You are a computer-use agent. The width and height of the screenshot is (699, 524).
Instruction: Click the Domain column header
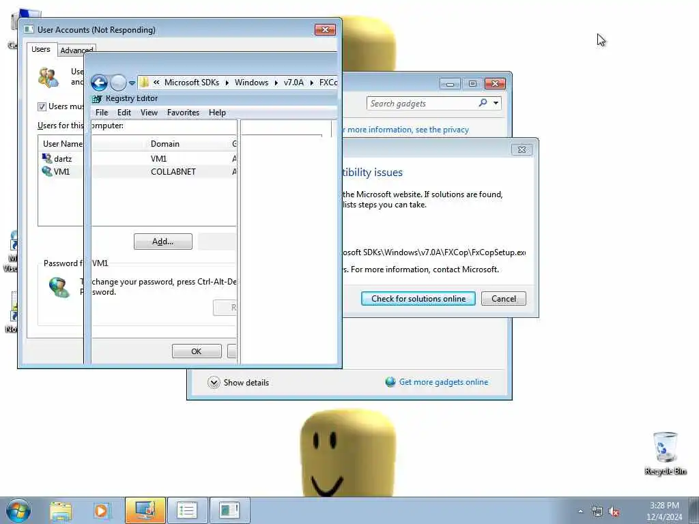click(x=165, y=144)
